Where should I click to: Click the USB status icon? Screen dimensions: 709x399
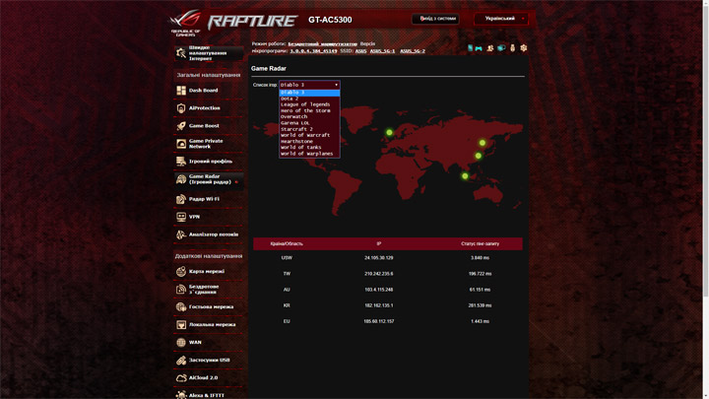[512, 48]
